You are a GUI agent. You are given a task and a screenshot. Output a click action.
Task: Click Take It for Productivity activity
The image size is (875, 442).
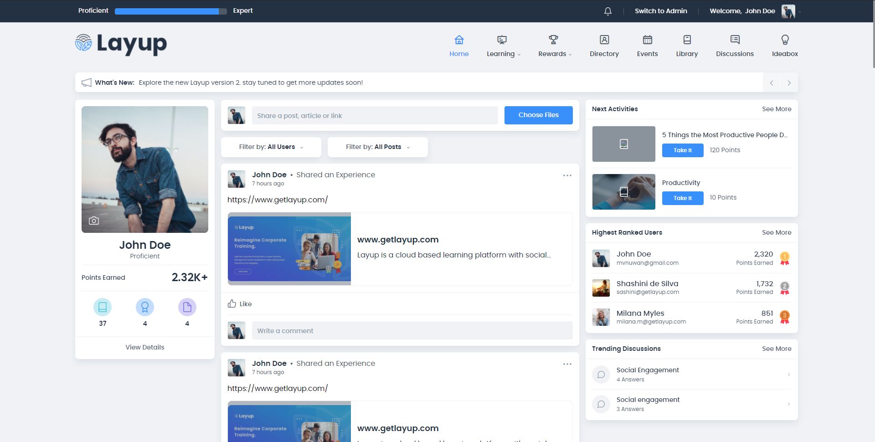682,198
